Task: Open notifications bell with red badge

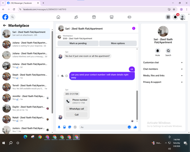Action: click(175, 17)
